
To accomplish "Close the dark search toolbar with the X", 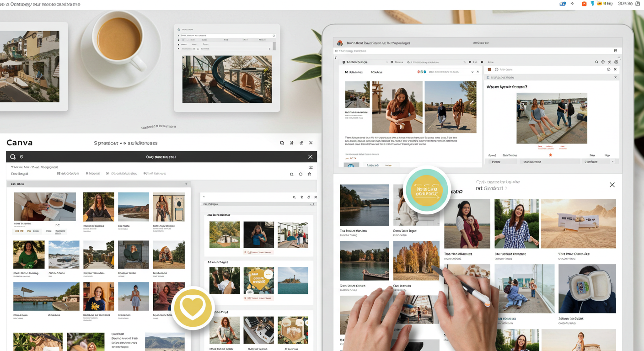I will [310, 157].
